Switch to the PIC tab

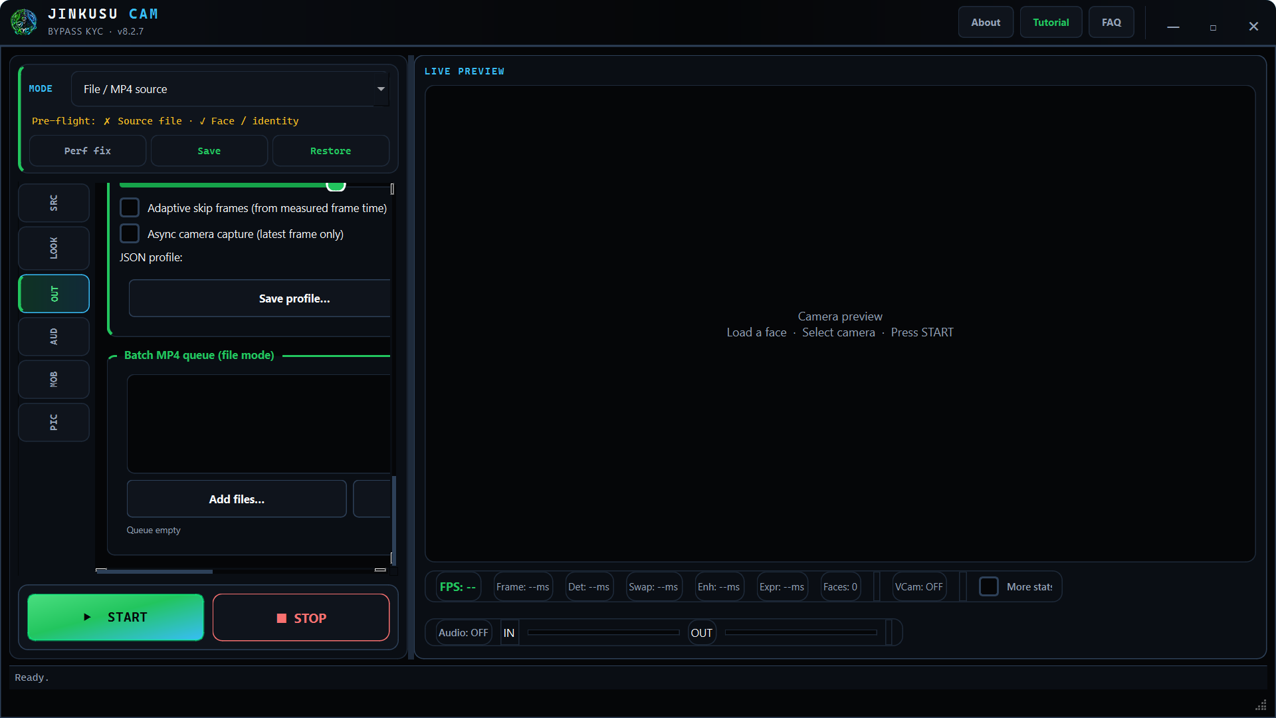click(x=54, y=422)
